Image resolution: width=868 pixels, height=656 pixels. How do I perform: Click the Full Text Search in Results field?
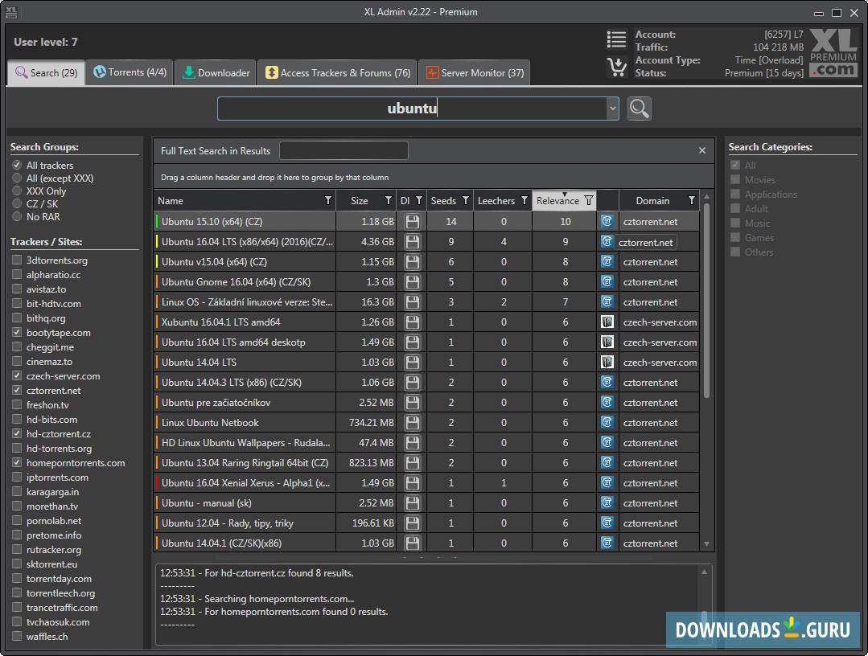click(343, 150)
